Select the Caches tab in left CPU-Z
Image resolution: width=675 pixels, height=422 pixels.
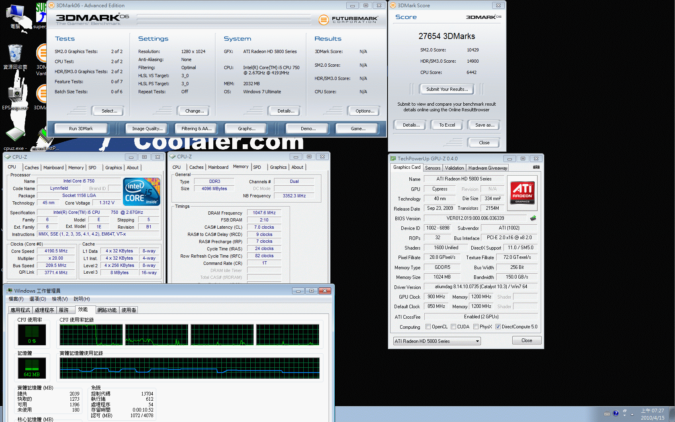(32, 168)
